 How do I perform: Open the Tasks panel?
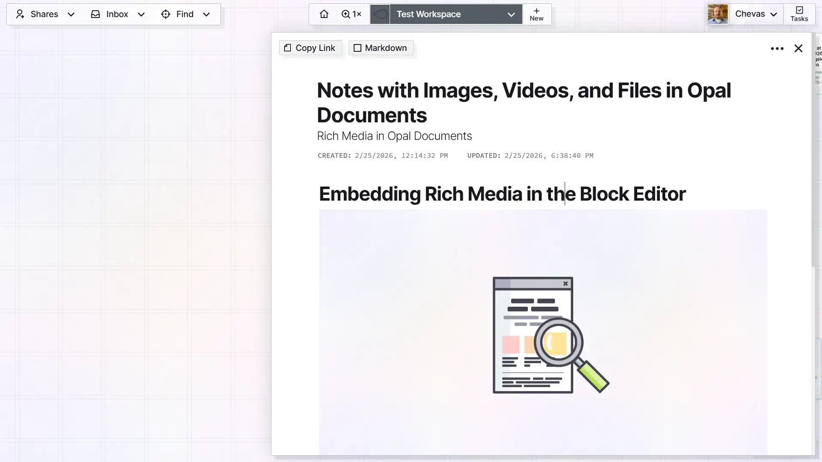pyautogui.click(x=799, y=14)
